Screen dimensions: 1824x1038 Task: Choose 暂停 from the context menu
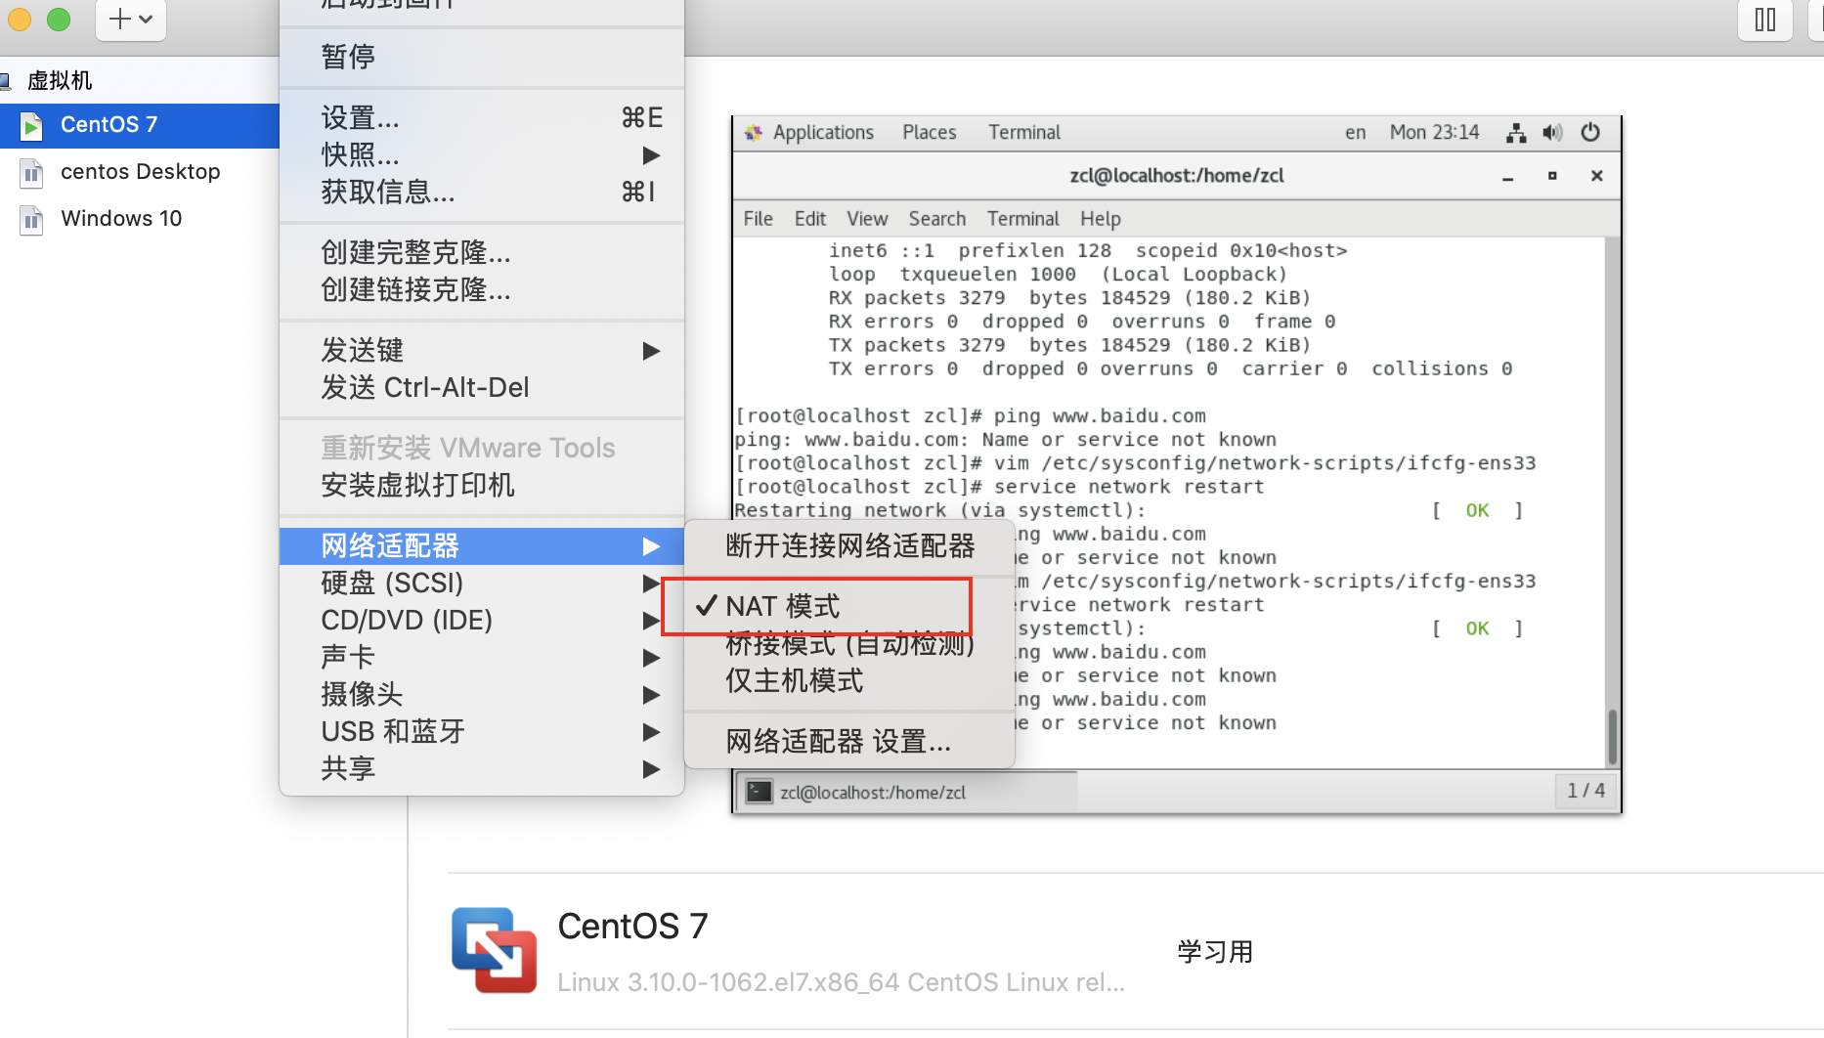481,57
